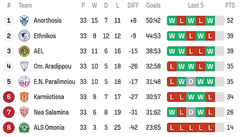The height and width of the screenshot is (137, 241).
Task: Sort standings by DIFF column header
Action: pyautogui.click(x=133, y=5)
